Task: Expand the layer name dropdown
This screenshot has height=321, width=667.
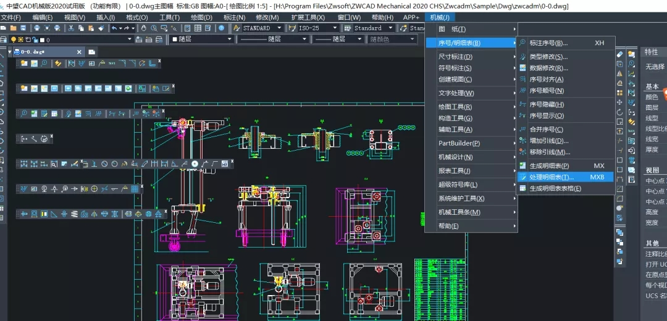Action: click(129, 40)
